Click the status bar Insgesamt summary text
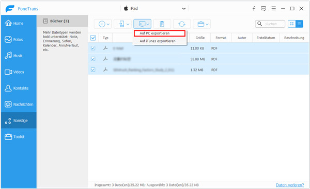Image resolution: width=310 pixels, height=189 pixels. pyautogui.click(x=146, y=185)
